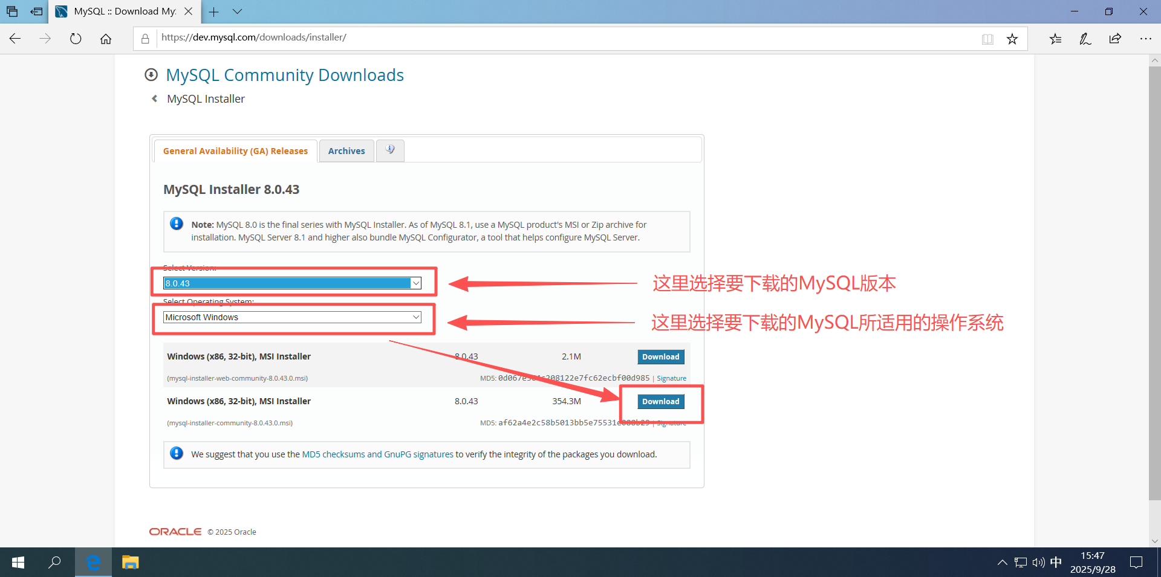
Task: Click the scrollbar down arrow
Action: [x=1154, y=541]
